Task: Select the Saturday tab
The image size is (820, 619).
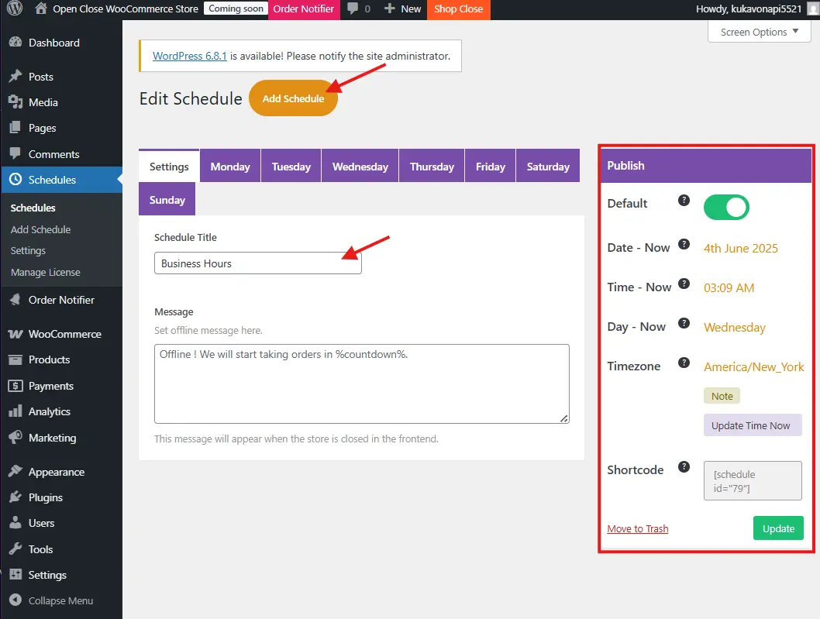Action: [548, 167]
